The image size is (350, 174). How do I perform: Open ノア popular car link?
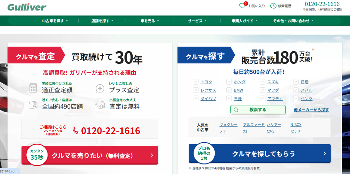pos(223,131)
